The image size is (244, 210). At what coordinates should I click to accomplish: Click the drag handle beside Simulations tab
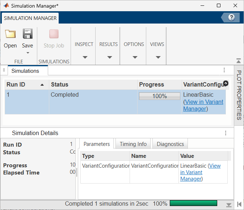pos(4,70)
